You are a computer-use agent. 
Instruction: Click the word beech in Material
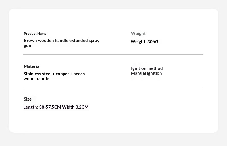point(79,74)
